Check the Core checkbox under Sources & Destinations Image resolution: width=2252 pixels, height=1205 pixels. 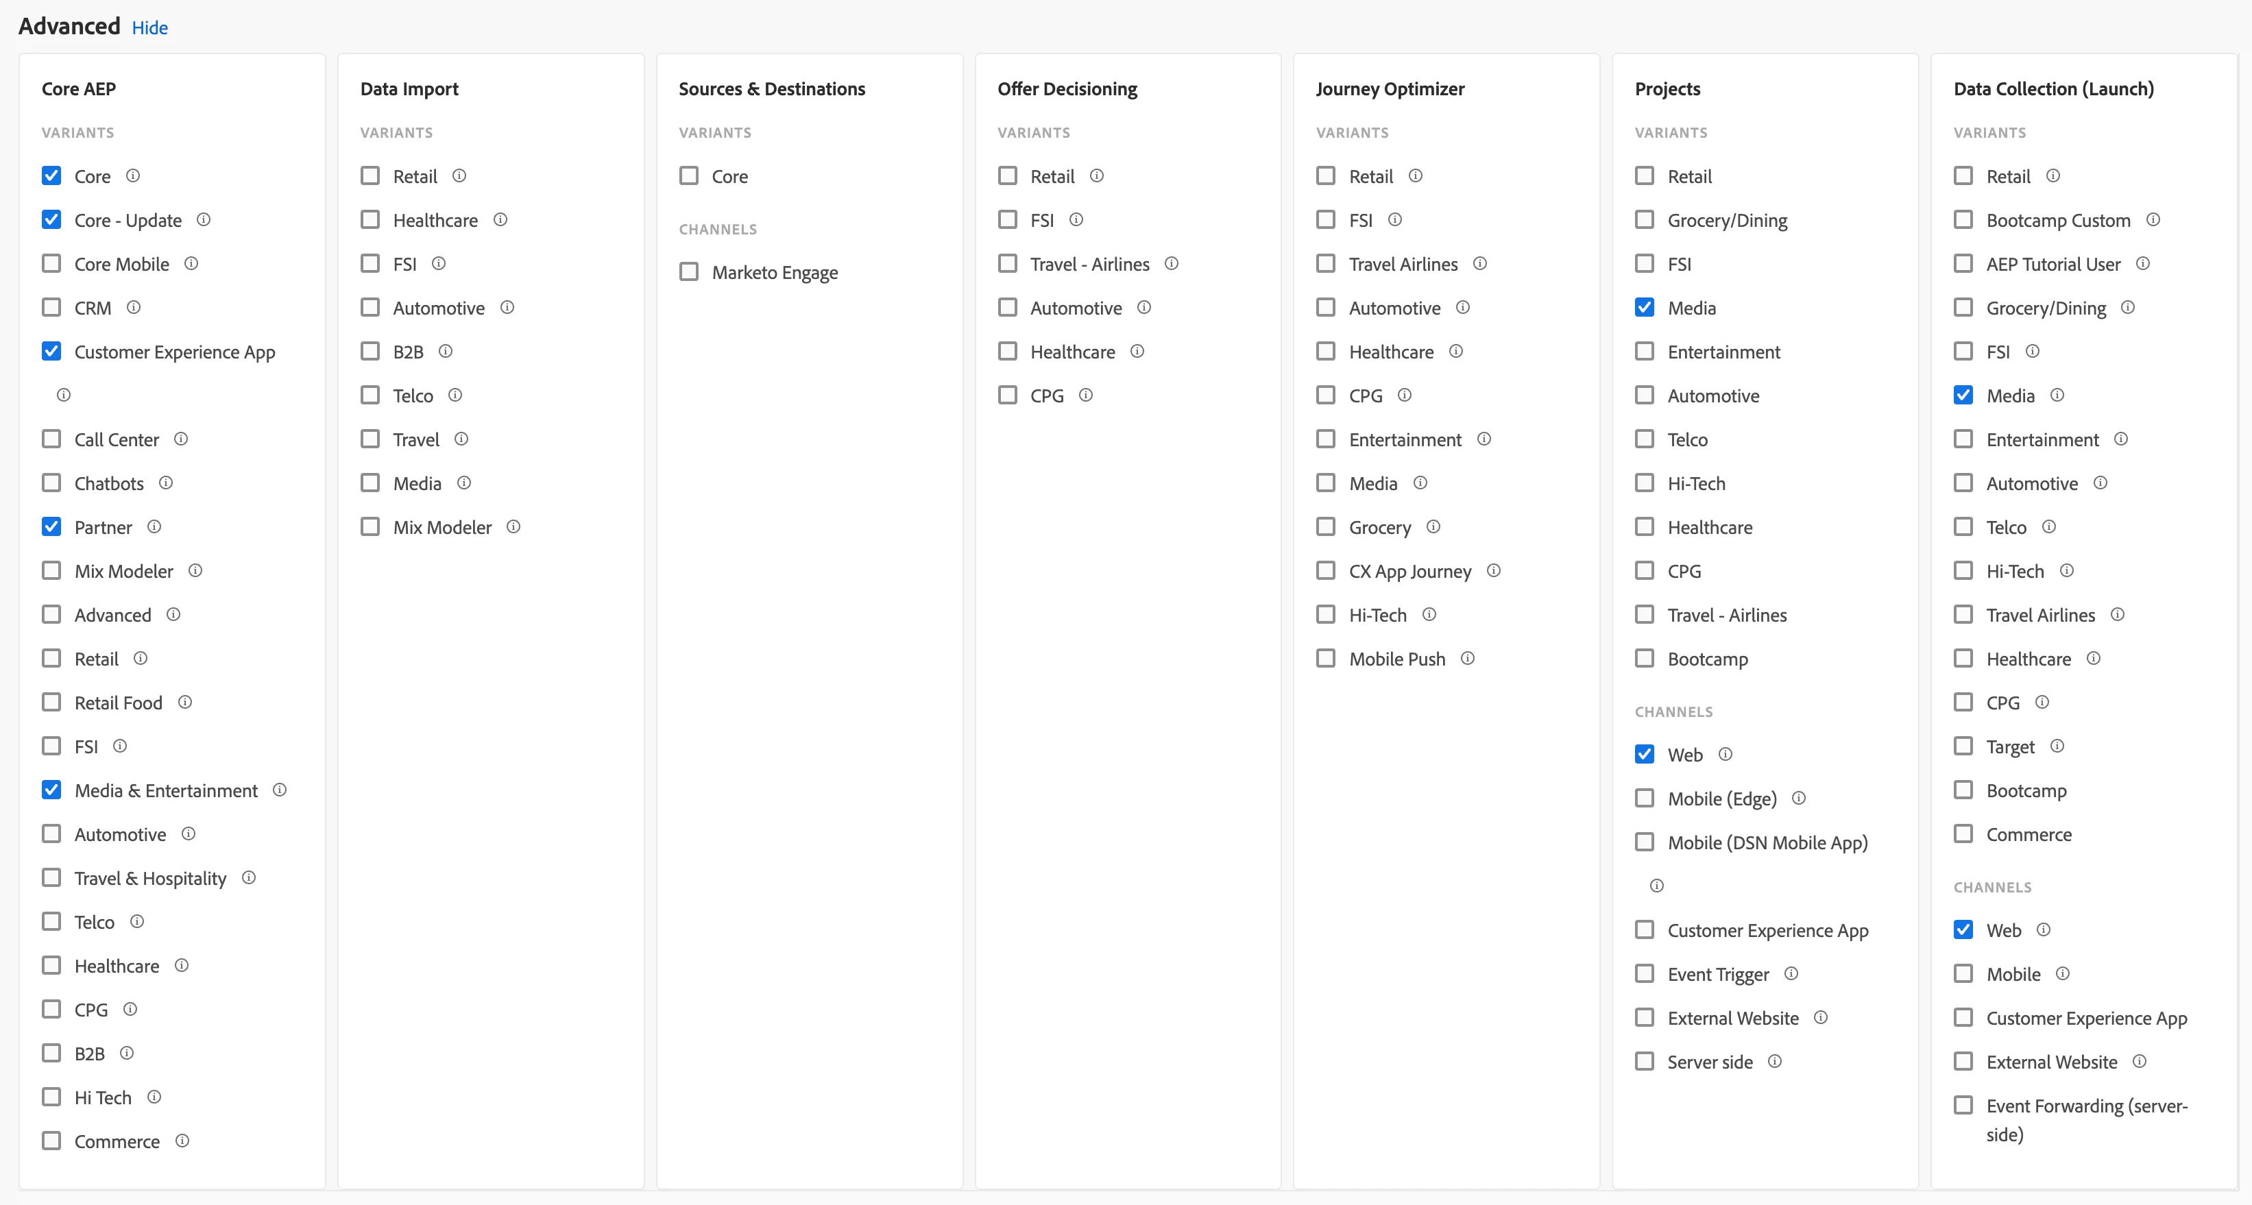pyautogui.click(x=689, y=175)
